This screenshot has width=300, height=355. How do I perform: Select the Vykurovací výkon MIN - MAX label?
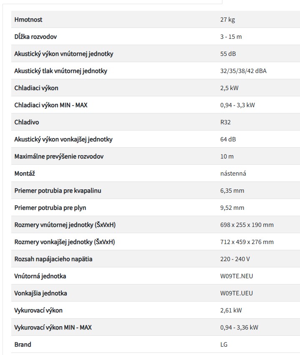point(53,327)
